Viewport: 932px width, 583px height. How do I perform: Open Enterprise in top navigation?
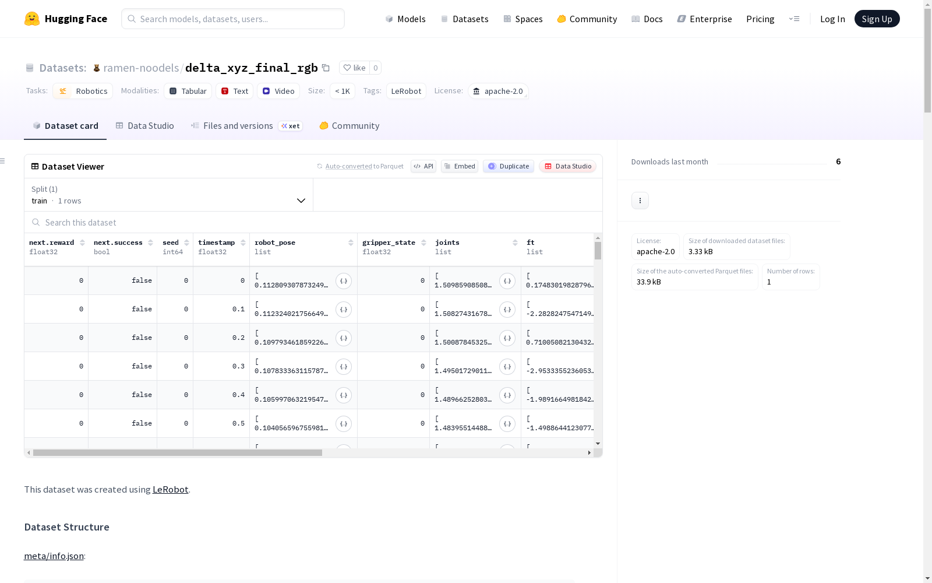pos(705,19)
